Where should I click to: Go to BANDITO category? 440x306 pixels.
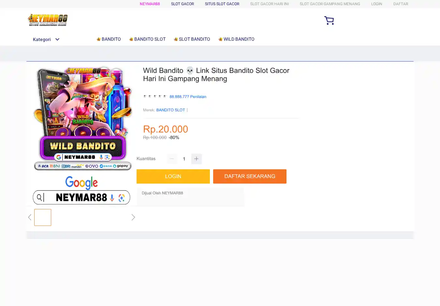[109, 39]
